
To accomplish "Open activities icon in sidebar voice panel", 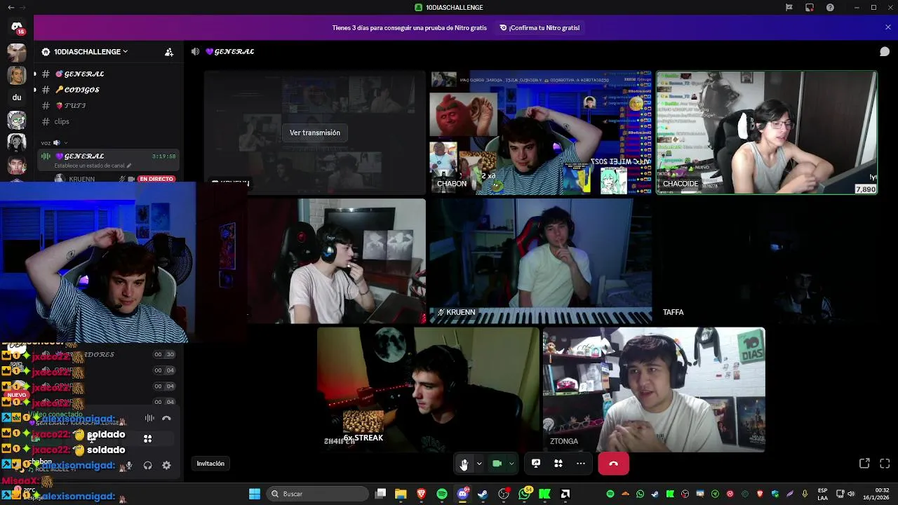I will pyautogui.click(x=147, y=438).
